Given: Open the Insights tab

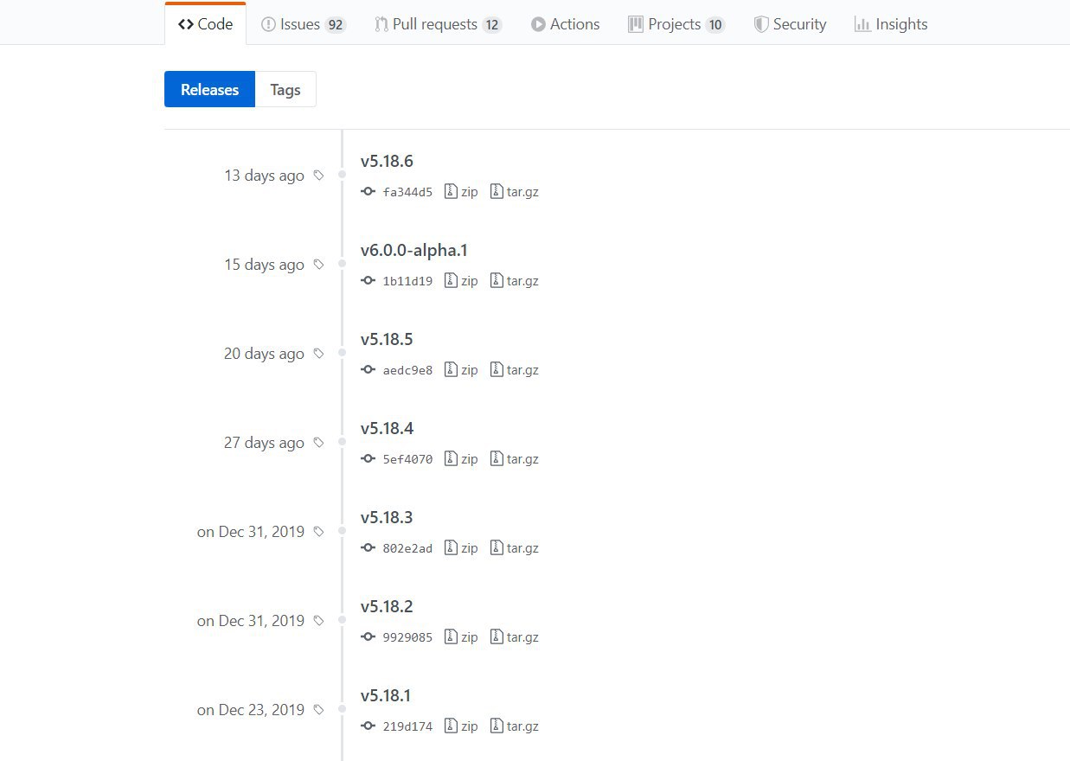Looking at the screenshot, I should tap(891, 24).
